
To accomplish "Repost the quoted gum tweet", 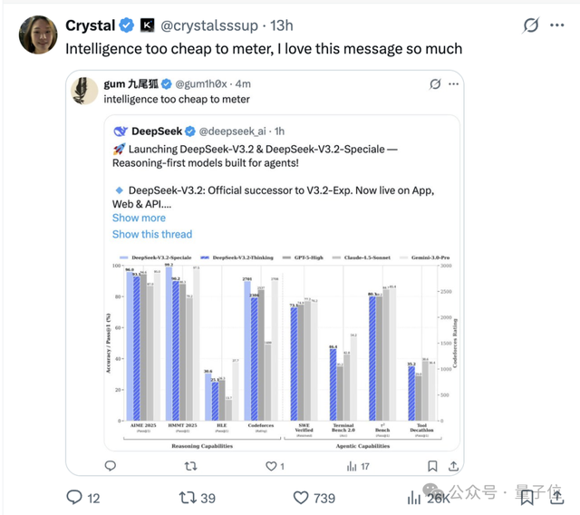I will coord(190,466).
